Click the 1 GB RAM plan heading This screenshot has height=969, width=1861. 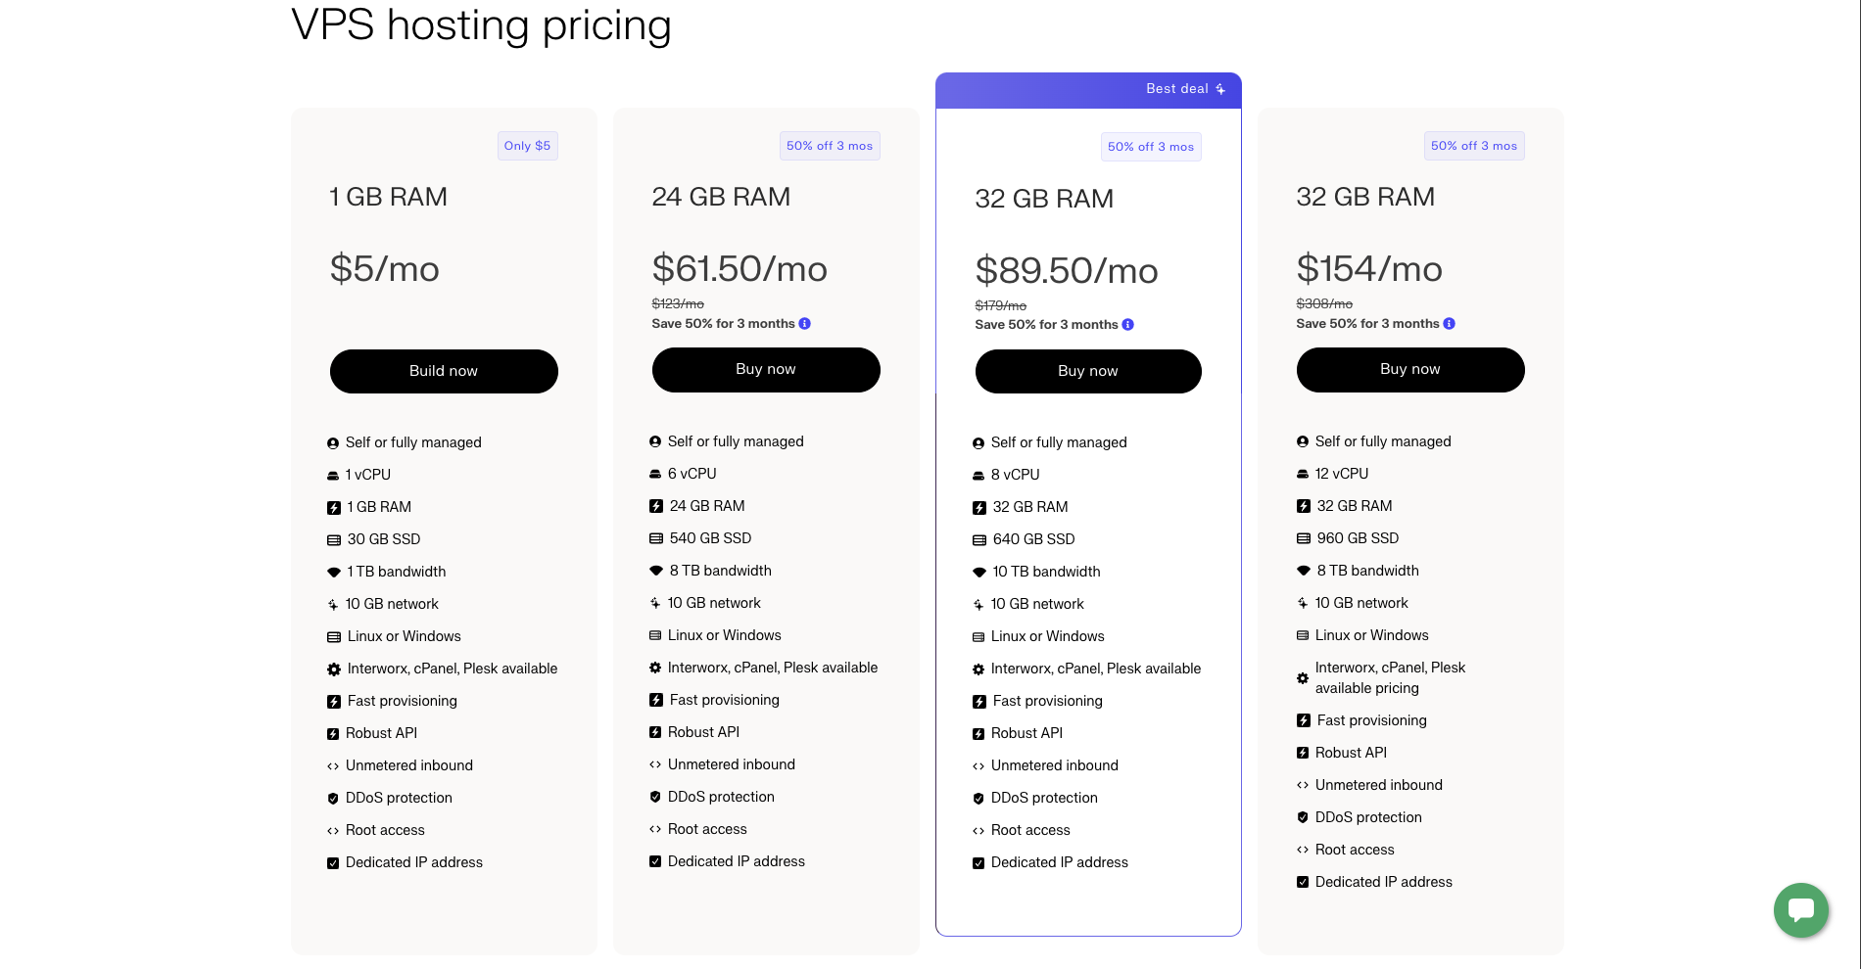tap(388, 197)
